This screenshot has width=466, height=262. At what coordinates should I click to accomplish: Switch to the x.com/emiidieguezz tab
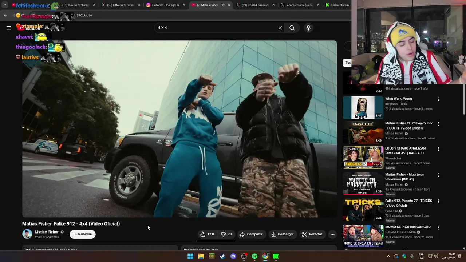(x=300, y=5)
